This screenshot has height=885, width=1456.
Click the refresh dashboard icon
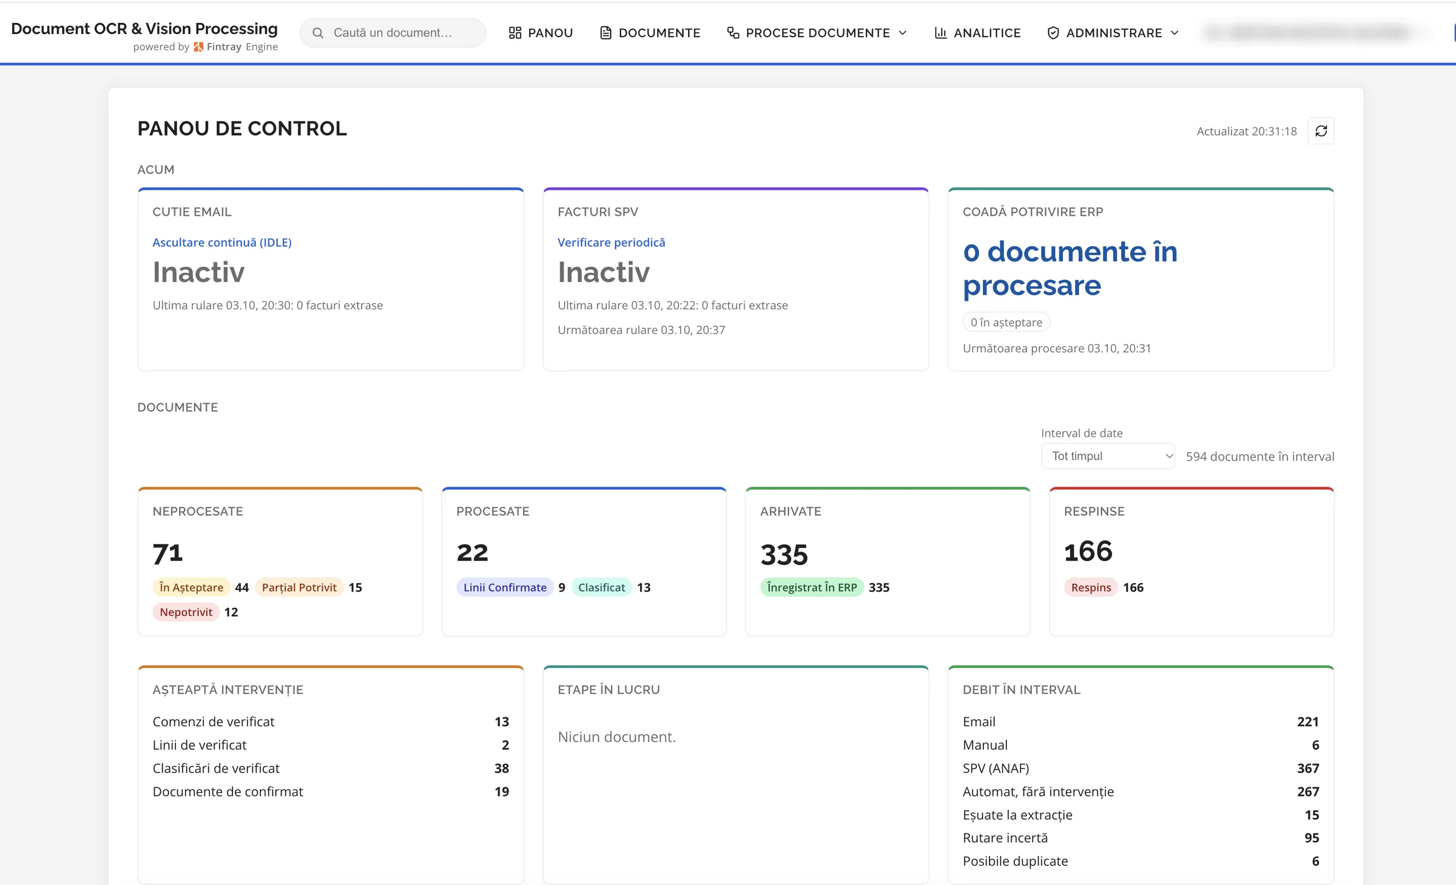click(1321, 131)
